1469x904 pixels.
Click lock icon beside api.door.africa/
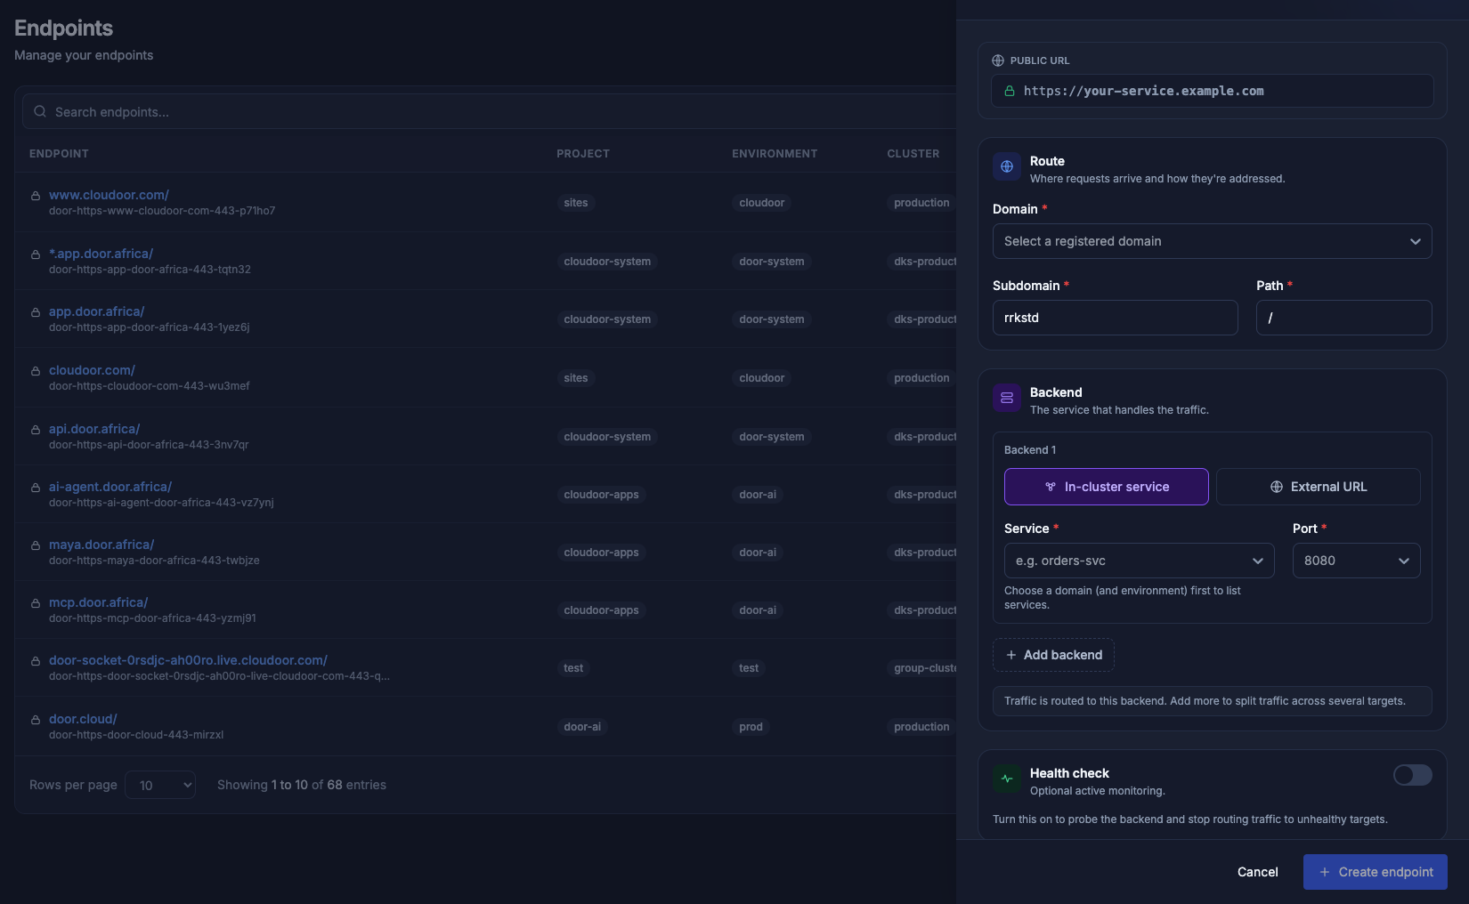(x=36, y=430)
